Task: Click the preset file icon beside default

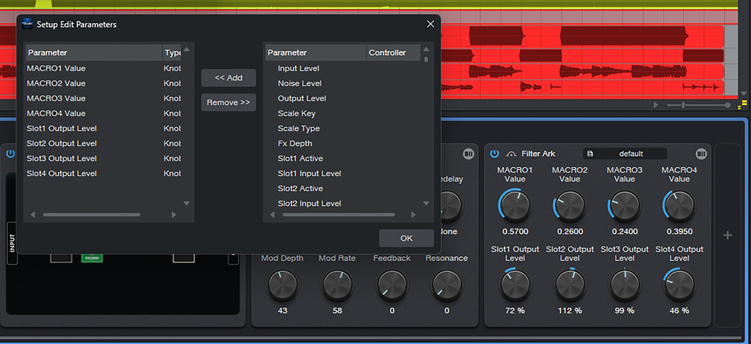Action: (590, 154)
